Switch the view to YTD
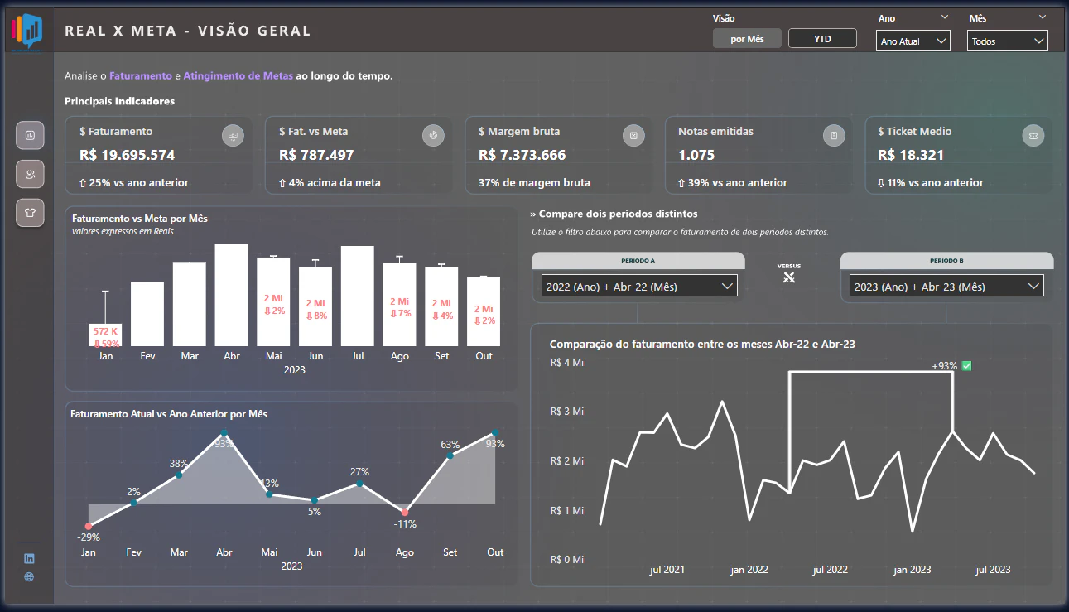1069x612 pixels. coord(822,39)
